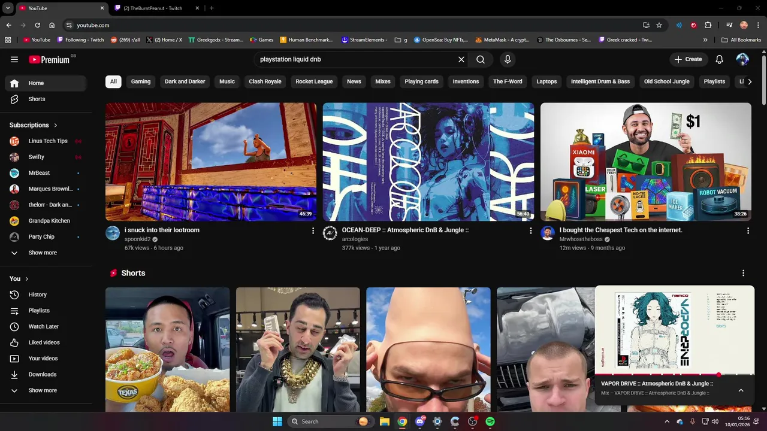Open OCEAN-DEEP Atmospheric DnB thumbnail
This screenshot has width=767, height=431.
pyautogui.click(x=428, y=162)
